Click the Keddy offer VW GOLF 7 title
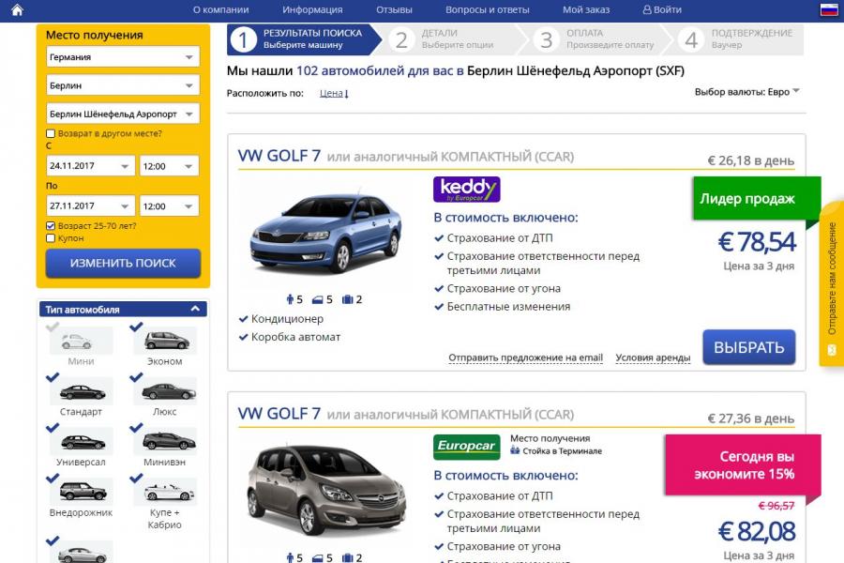This screenshot has height=563, width=844. coord(279,156)
